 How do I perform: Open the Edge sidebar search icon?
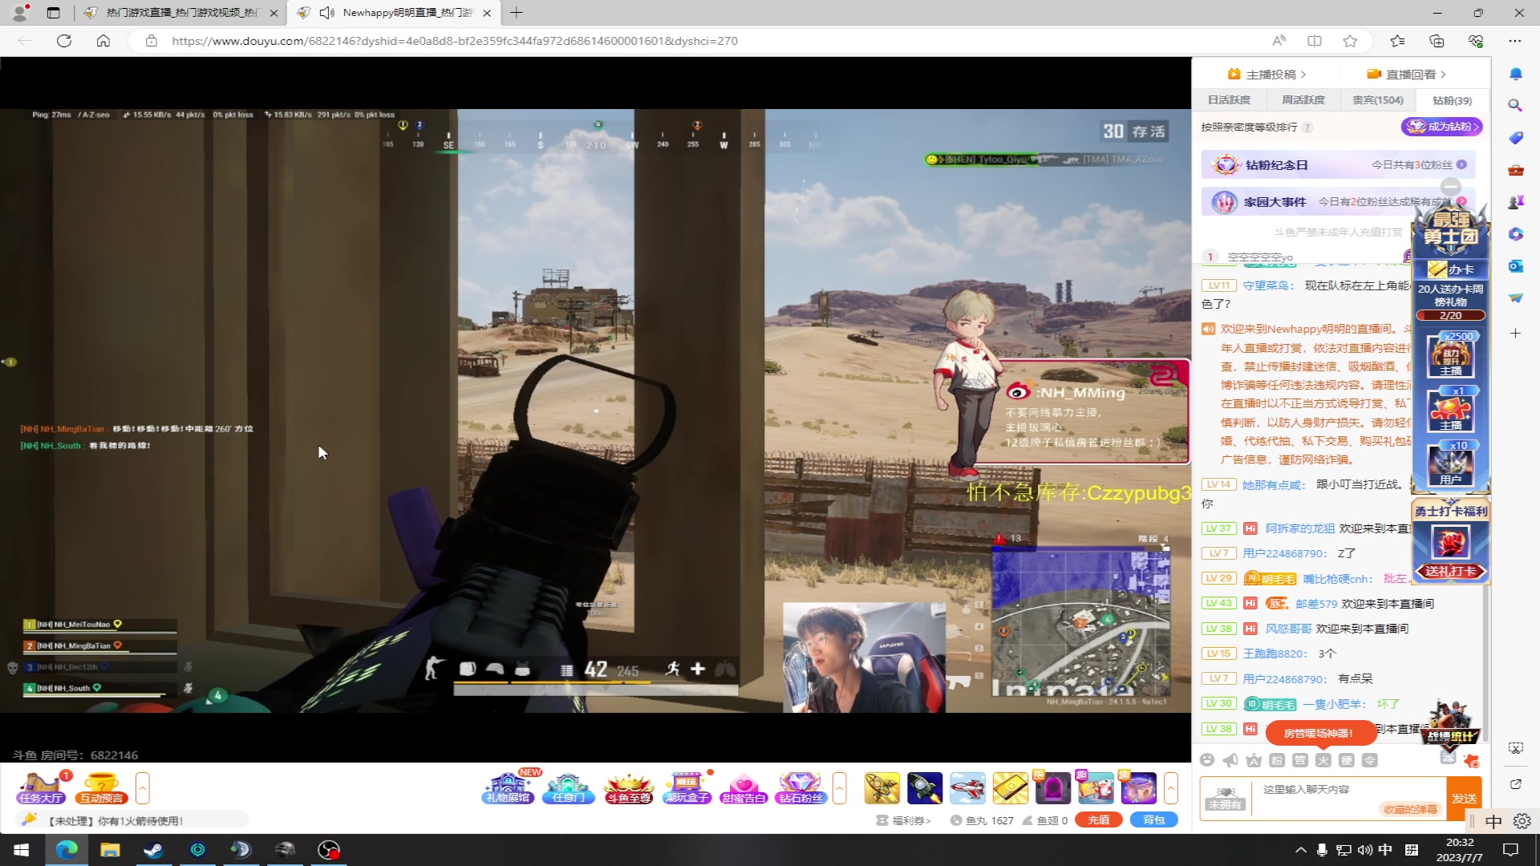tap(1515, 106)
